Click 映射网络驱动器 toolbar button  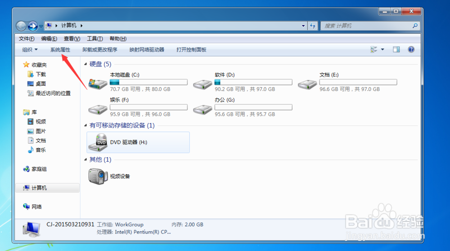click(x=147, y=49)
